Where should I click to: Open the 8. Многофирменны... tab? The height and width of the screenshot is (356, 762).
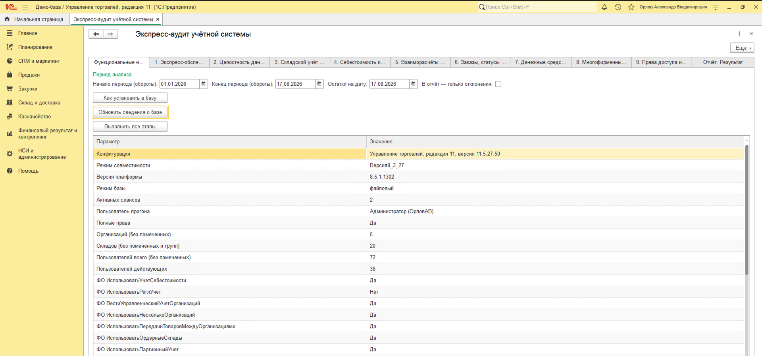(x=601, y=62)
